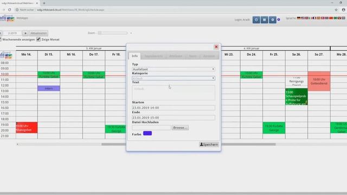Pick the blue Farbe color swatch
Image resolution: width=347 pixels, height=195 pixels.
[x=147, y=133]
